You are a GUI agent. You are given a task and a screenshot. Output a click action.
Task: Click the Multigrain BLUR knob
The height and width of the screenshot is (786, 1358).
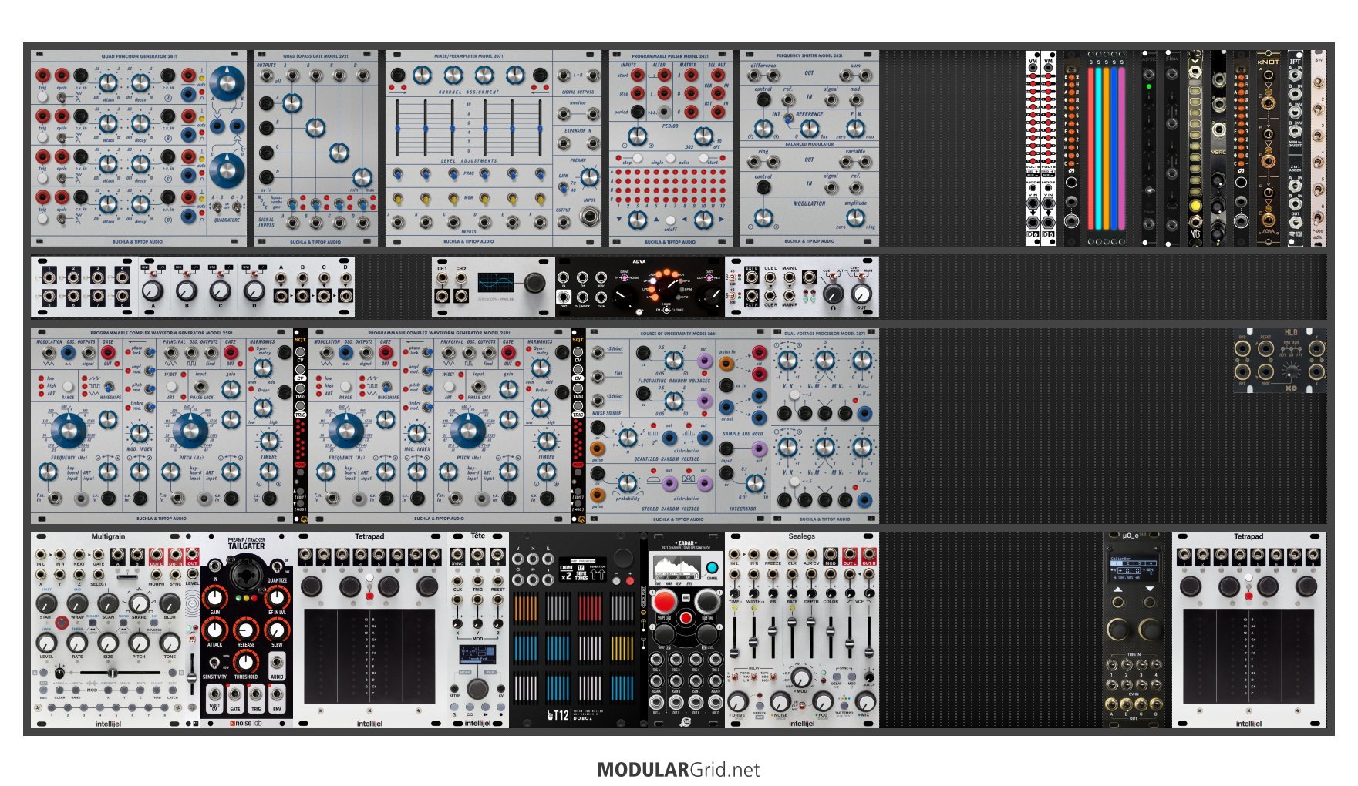point(170,603)
